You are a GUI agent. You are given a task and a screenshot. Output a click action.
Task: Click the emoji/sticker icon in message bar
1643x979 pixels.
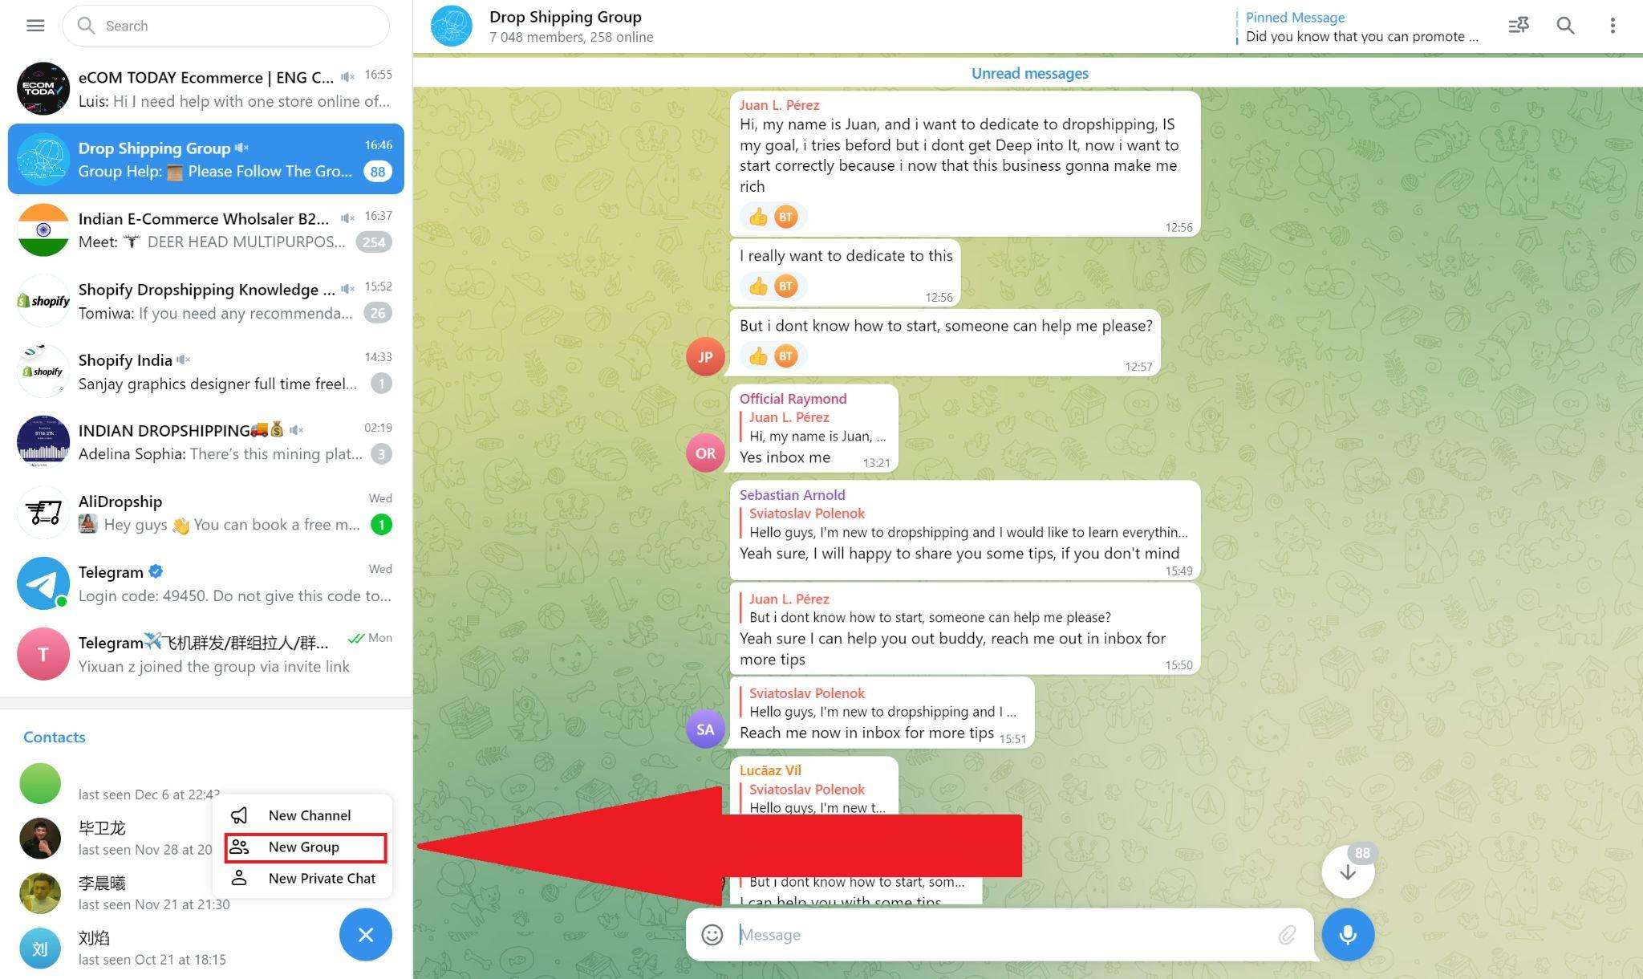pyautogui.click(x=712, y=933)
